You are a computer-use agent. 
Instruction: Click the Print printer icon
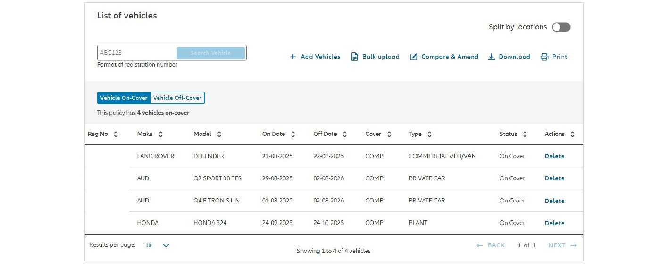pos(544,57)
